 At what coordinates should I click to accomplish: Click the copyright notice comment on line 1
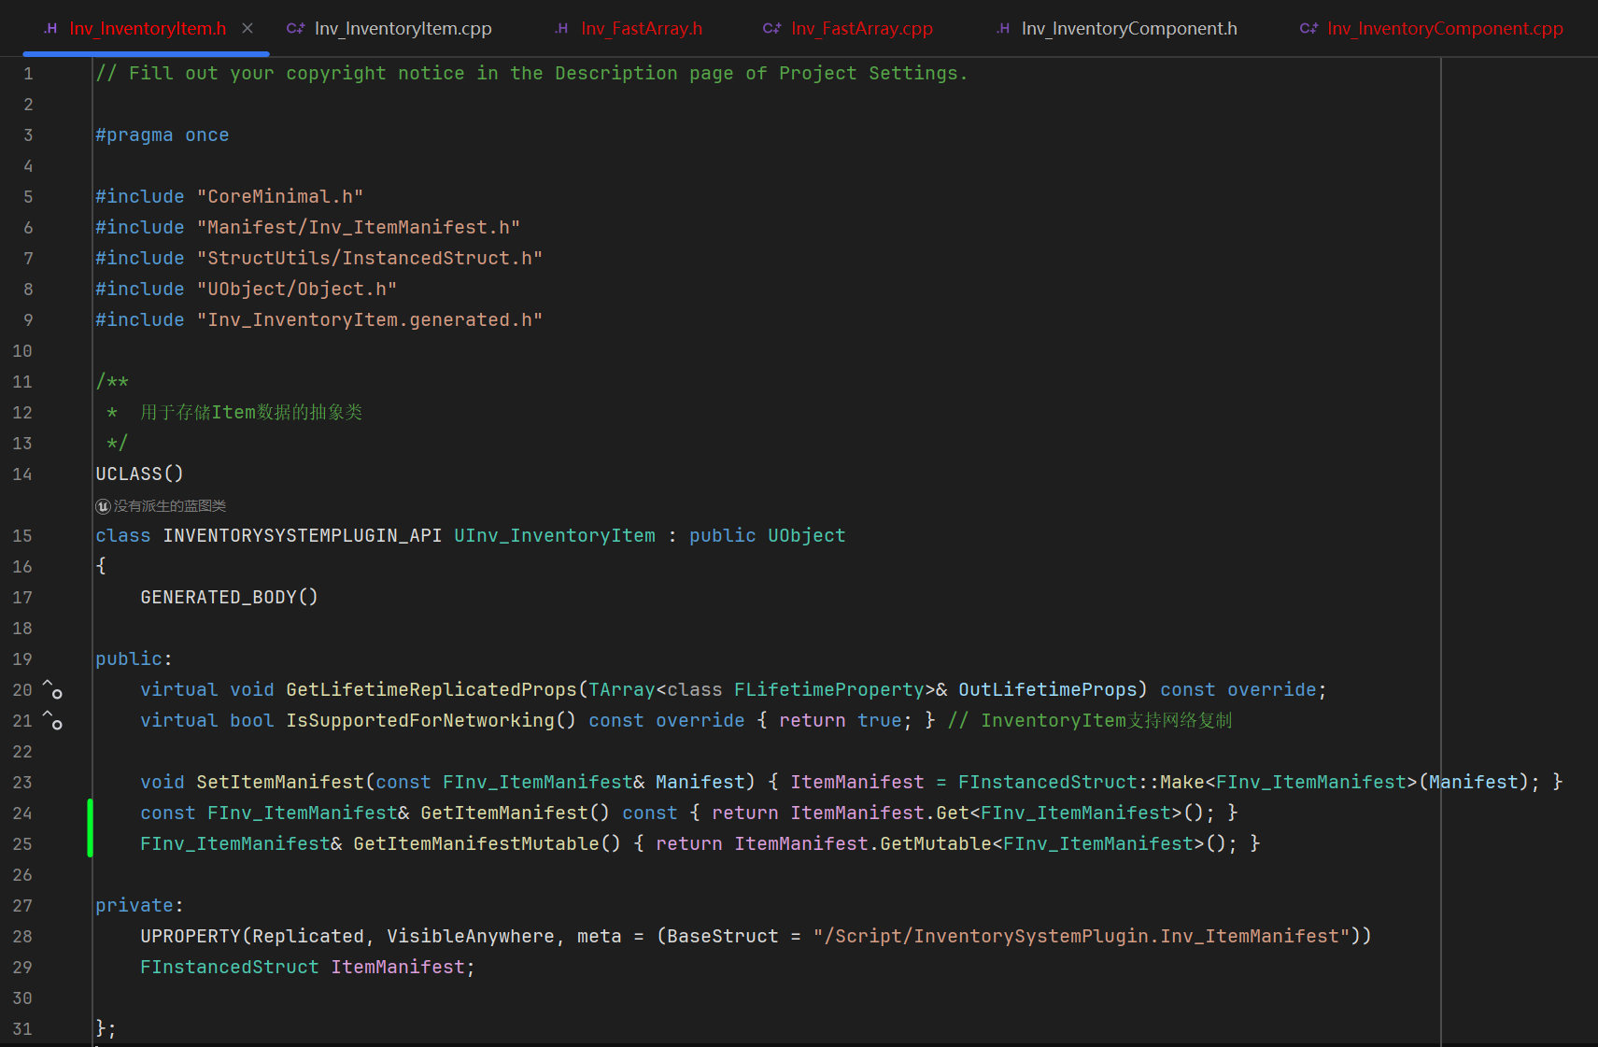tap(532, 74)
